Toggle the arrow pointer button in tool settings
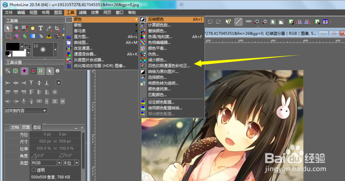 coord(50,71)
